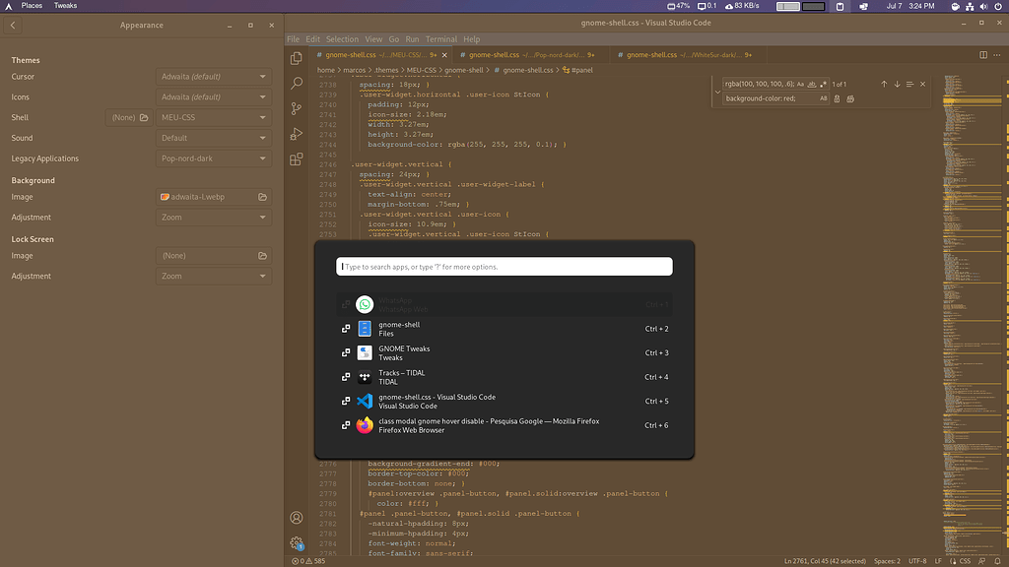The height and width of the screenshot is (567, 1009).
Task: Toggle Match Case in the find widget
Action: 800,84
